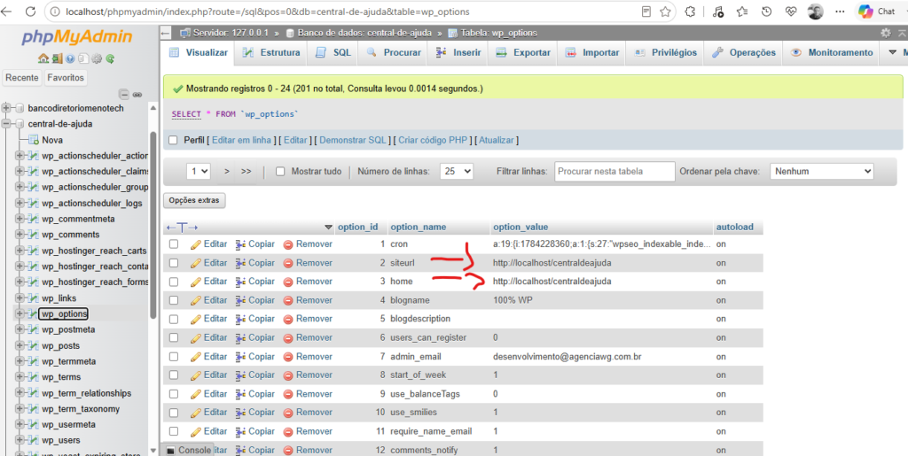Expand the wp_posts table node
Image resolution: width=908 pixels, height=456 pixels.
pos(20,345)
